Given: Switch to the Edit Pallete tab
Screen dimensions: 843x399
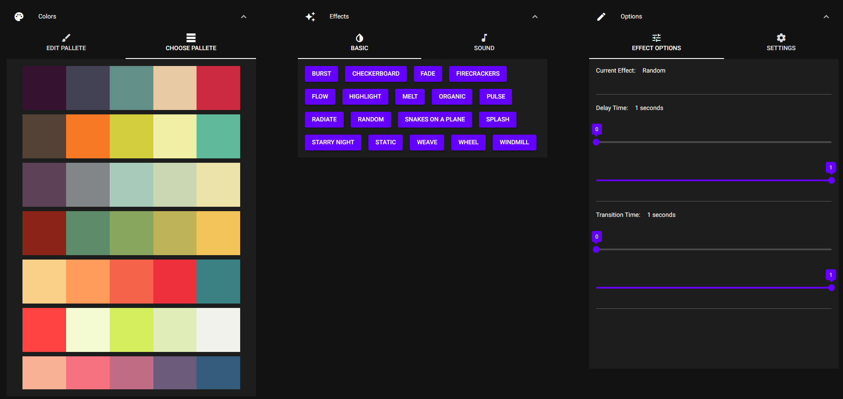Looking at the screenshot, I should tap(66, 43).
